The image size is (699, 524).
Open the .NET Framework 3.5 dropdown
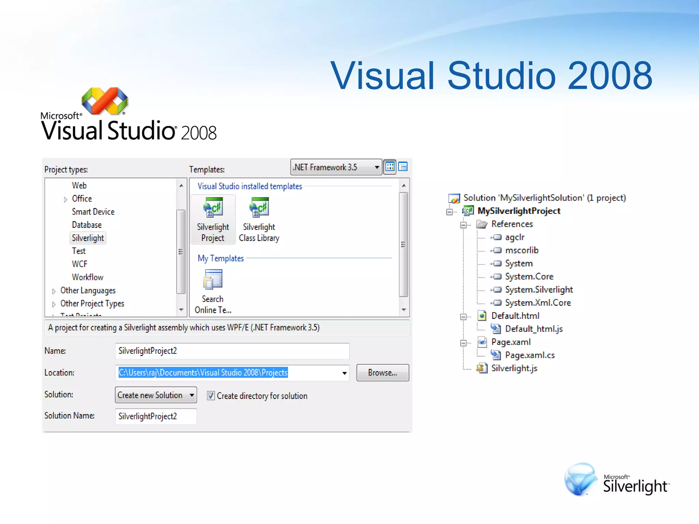tap(336, 167)
